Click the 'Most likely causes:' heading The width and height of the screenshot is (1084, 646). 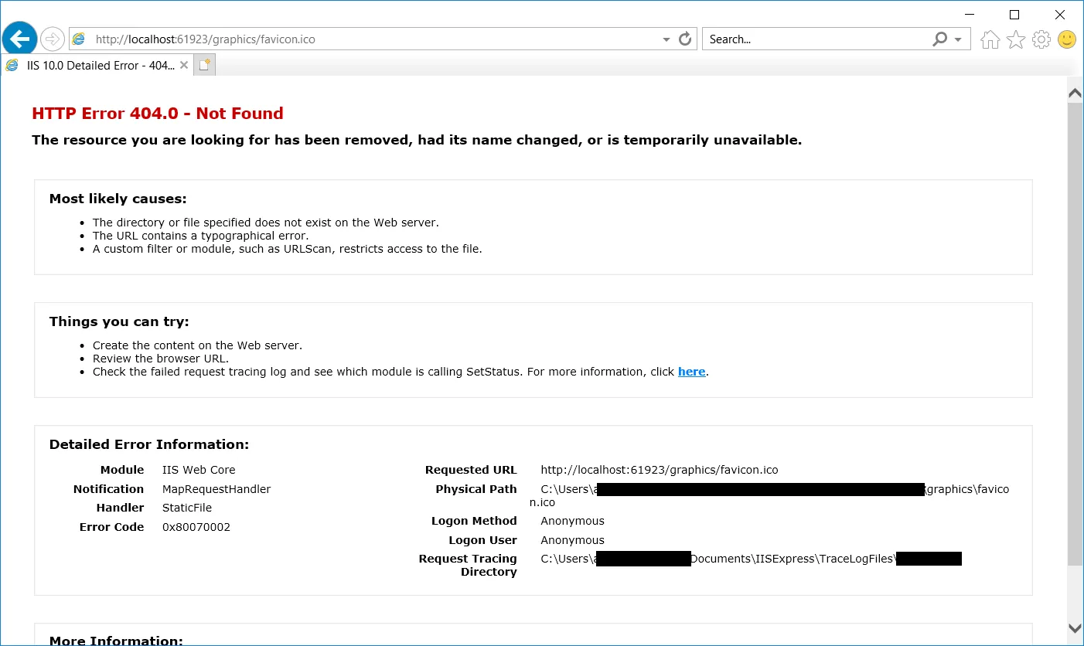pyautogui.click(x=118, y=199)
